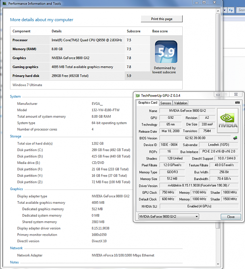Close GPU-Z with the Close button
This screenshot has height=269, width=245.
[x=231, y=217]
